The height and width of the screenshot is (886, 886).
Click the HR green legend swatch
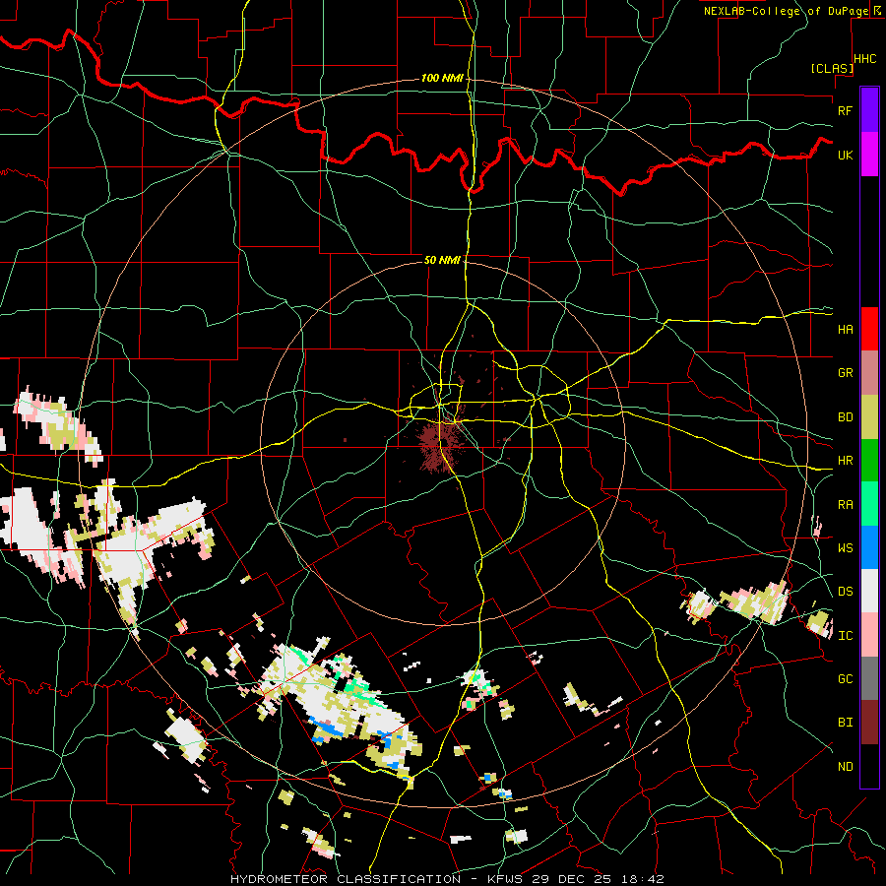(x=869, y=461)
